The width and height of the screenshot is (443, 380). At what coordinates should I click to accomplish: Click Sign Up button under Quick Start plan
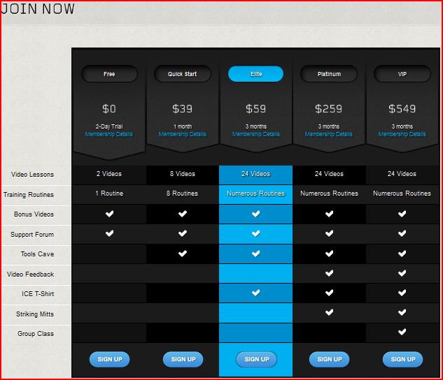tap(183, 359)
